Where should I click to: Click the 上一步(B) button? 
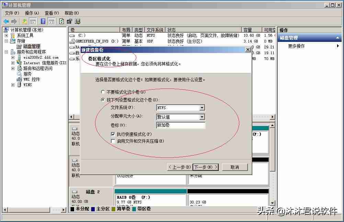coord(180,167)
